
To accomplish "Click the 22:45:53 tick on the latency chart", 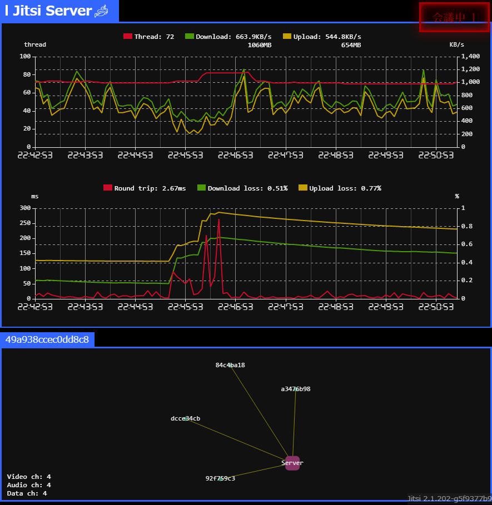I will (x=185, y=307).
